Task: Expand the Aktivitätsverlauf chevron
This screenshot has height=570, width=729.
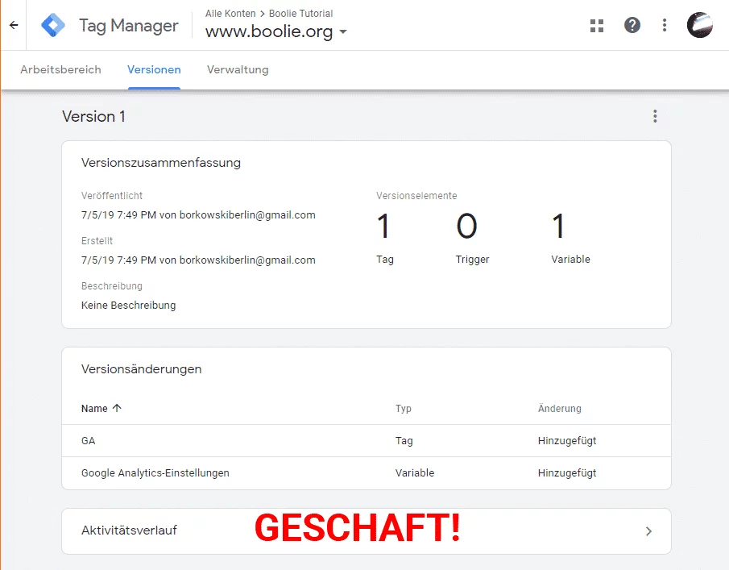Action: pos(648,531)
